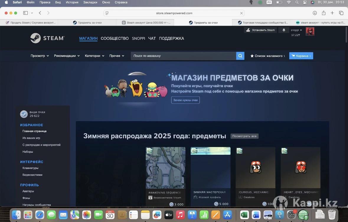Open the Steam notifications bell
This screenshot has height=222, width=348.
tap(284, 30)
